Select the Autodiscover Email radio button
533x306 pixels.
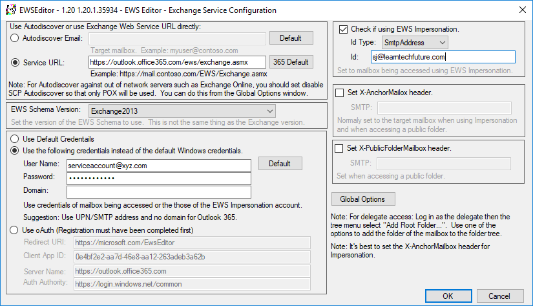[x=16, y=38]
